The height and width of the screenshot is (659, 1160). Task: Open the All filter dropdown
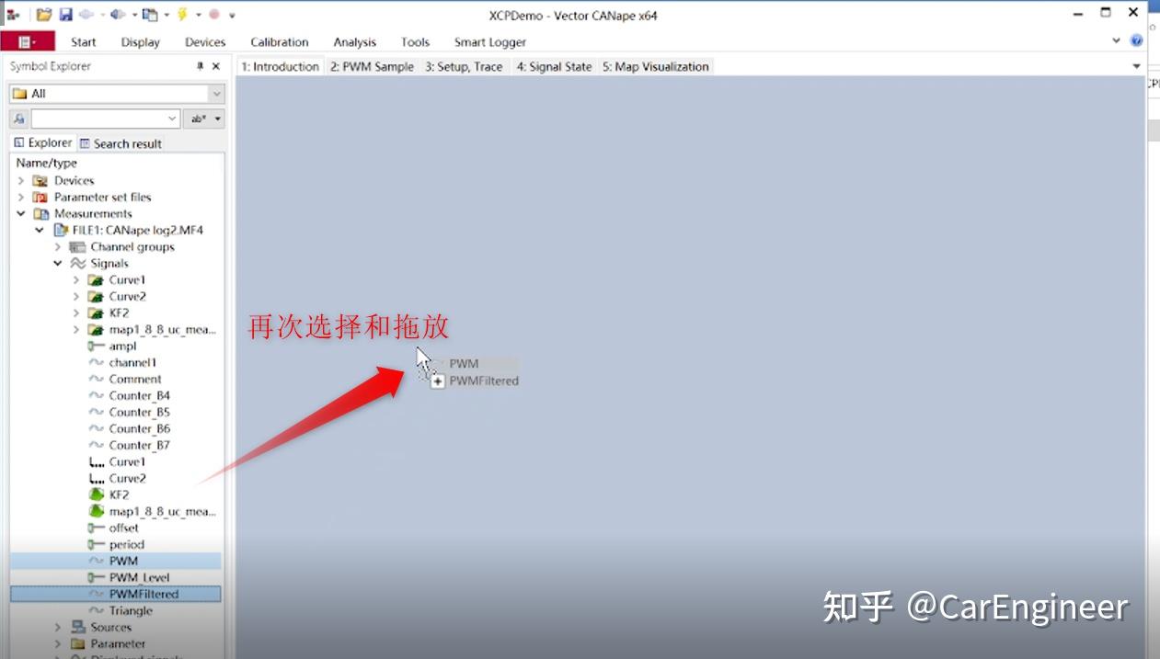click(x=216, y=93)
